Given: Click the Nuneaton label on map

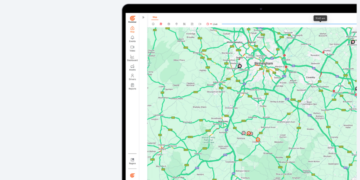Looking at the screenshot, I should (315, 55).
